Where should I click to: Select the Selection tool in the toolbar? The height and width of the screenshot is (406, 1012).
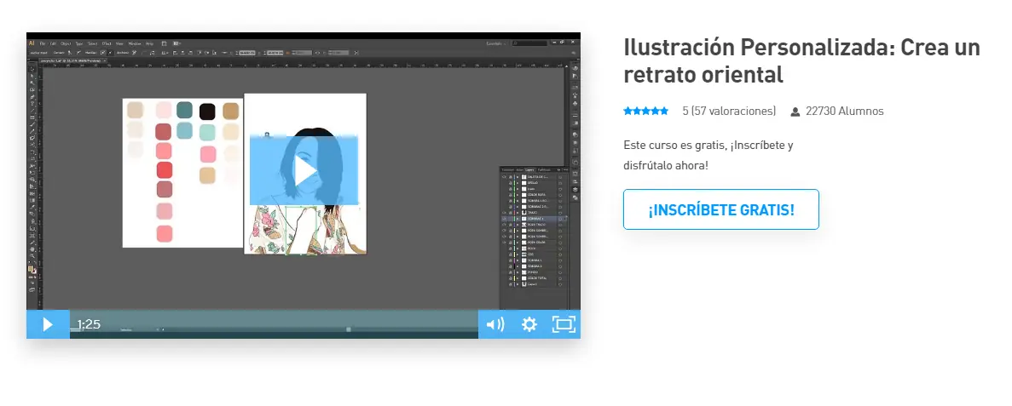coord(32,70)
